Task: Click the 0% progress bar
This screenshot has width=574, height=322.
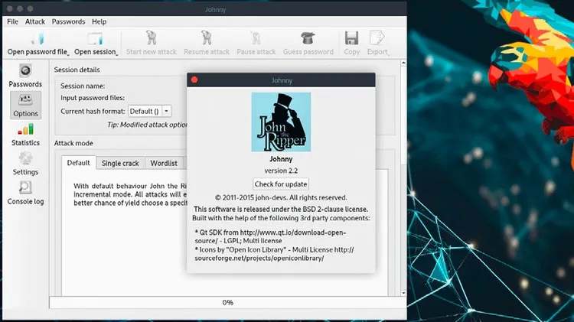Action: pyautogui.click(x=227, y=302)
